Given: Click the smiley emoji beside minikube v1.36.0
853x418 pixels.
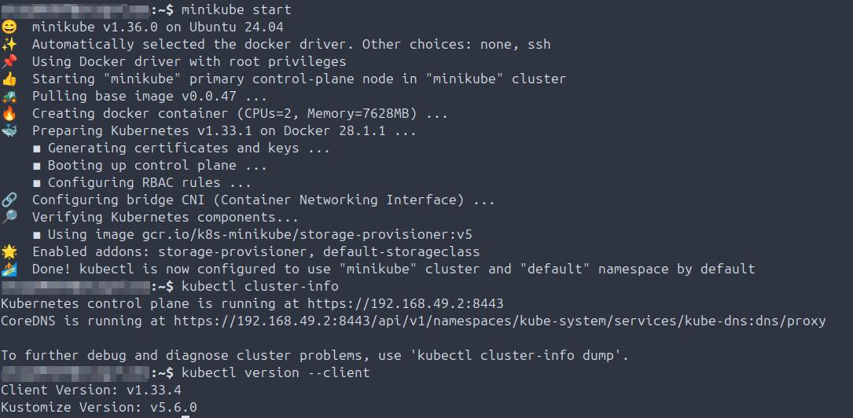Looking at the screenshot, I should tap(9, 27).
